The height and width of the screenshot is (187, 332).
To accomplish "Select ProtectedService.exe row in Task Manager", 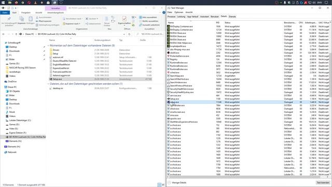I will pyautogui.click(x=248, y=56).
